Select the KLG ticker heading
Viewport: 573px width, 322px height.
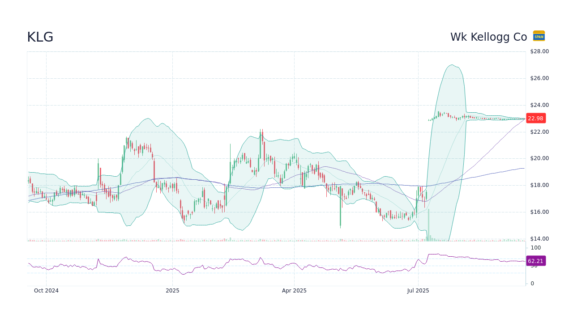tap(39, 37)
